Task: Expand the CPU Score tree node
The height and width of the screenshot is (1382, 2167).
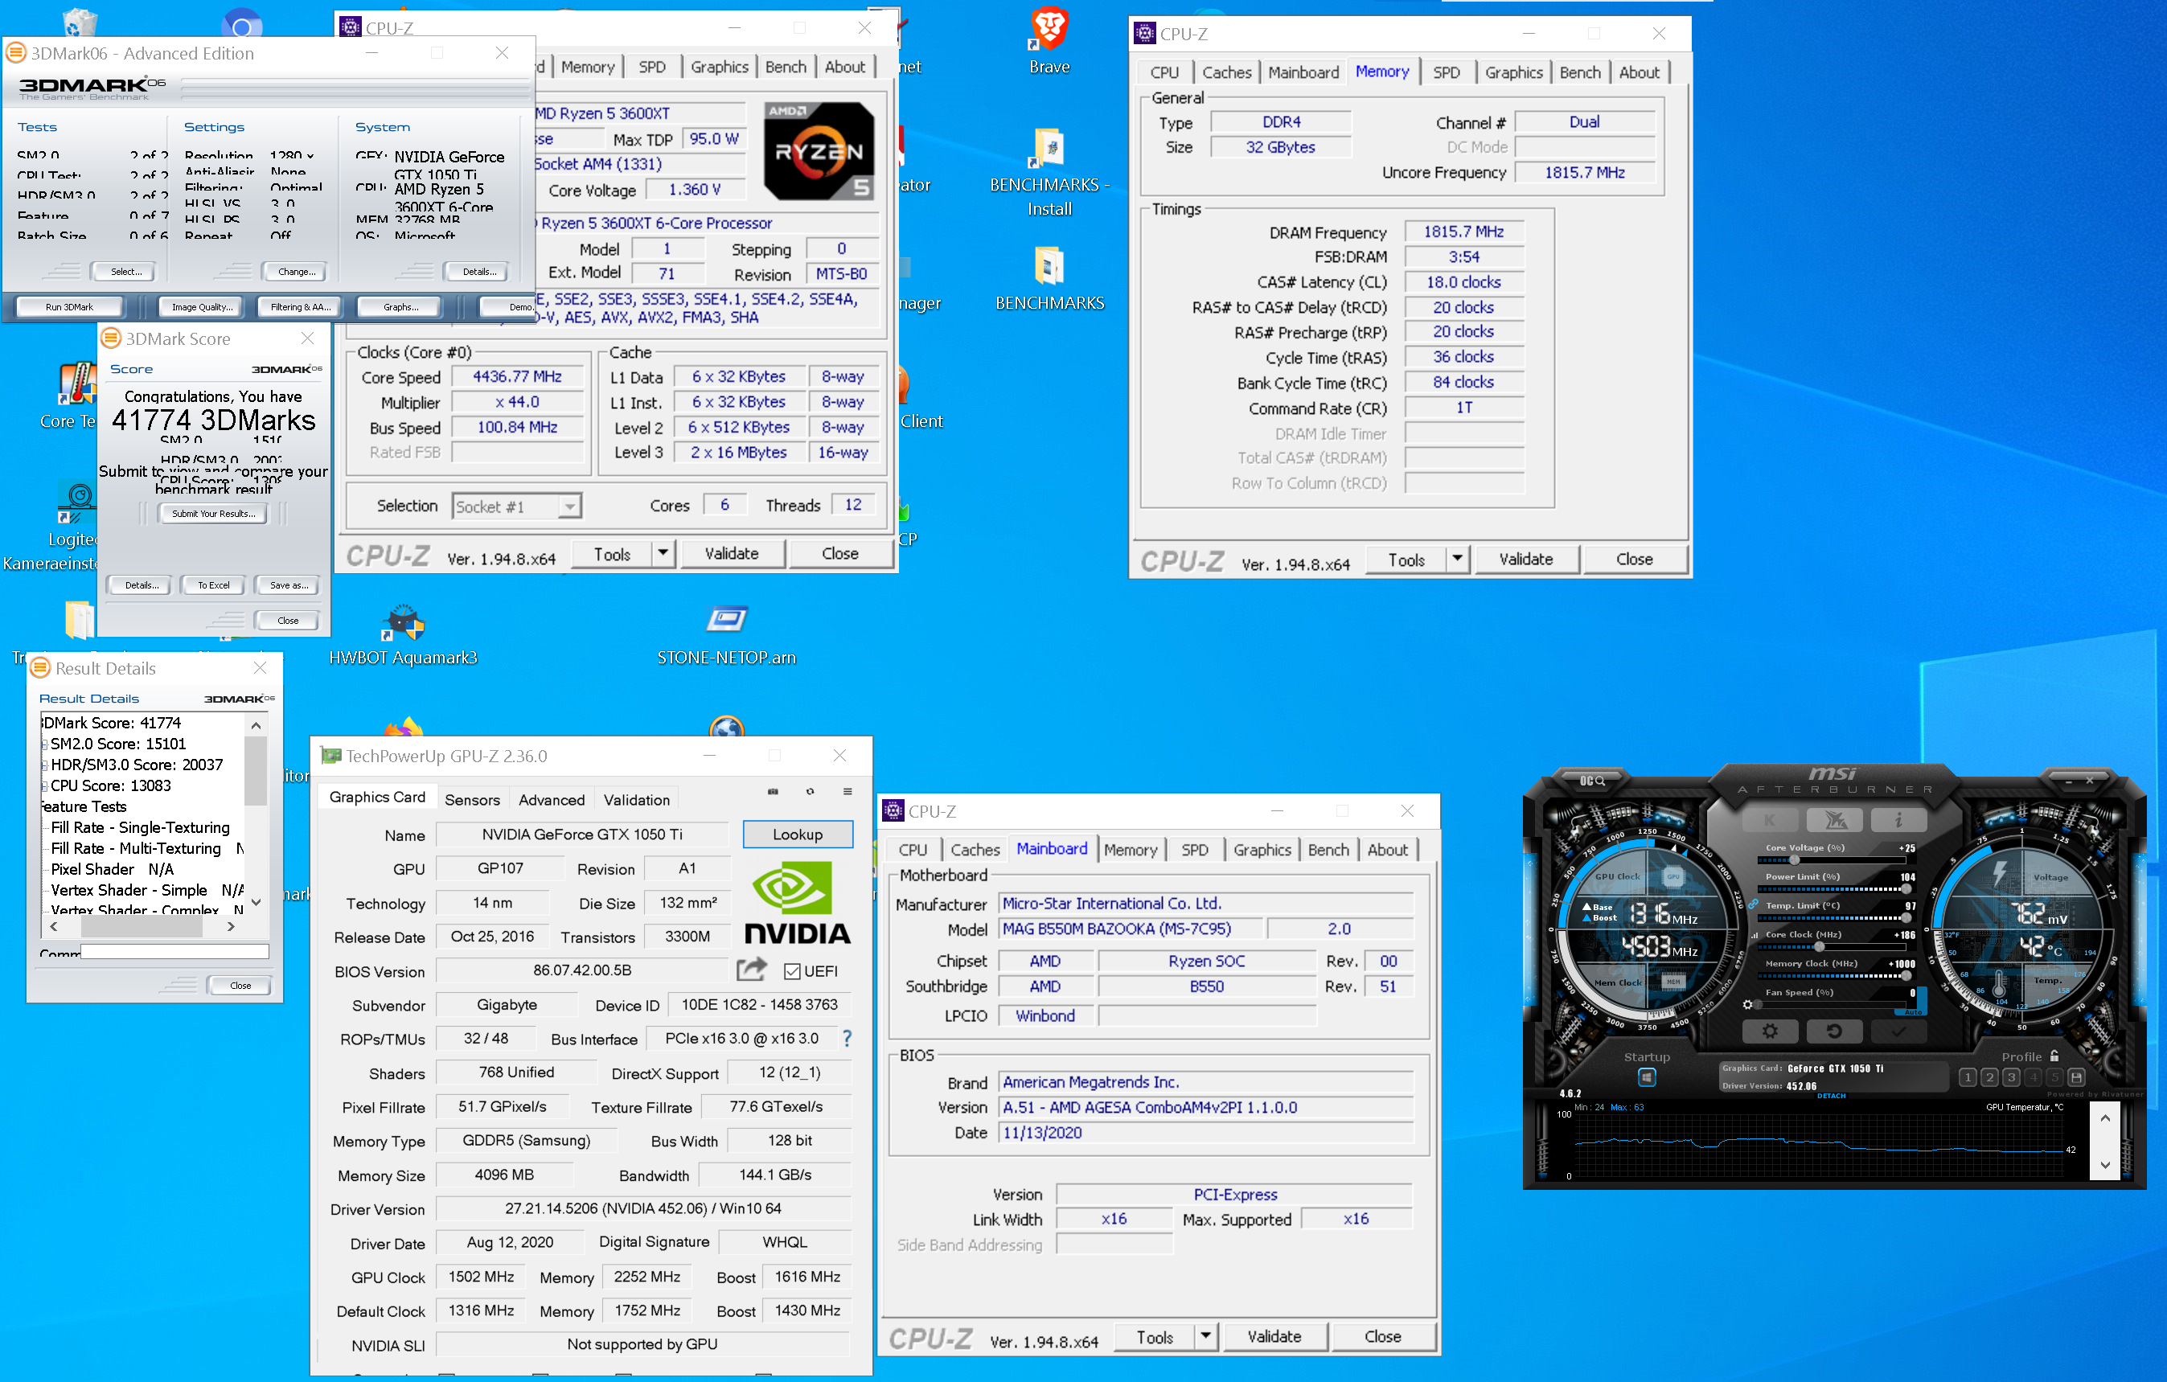Action: click(x=44, y=785)
